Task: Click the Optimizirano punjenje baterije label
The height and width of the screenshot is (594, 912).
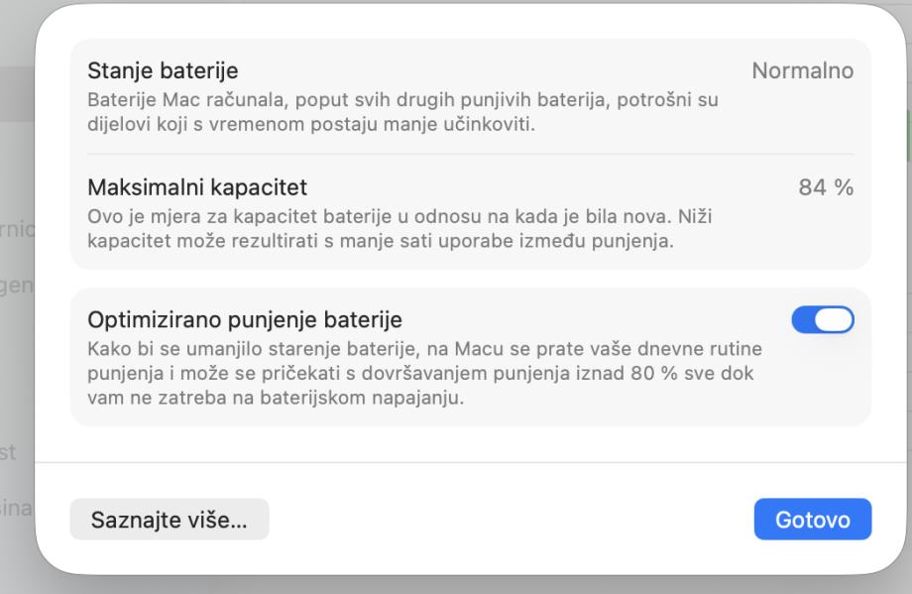Action: pos(245,319)
